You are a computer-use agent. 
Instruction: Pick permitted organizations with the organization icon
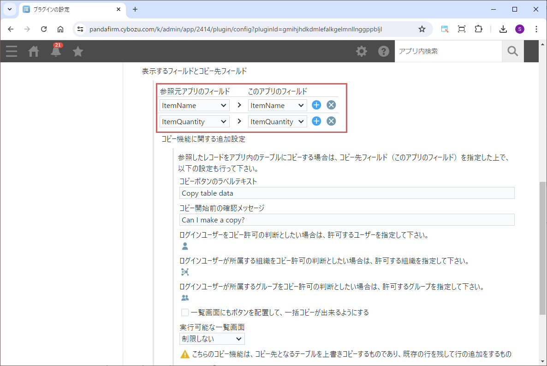185,272
